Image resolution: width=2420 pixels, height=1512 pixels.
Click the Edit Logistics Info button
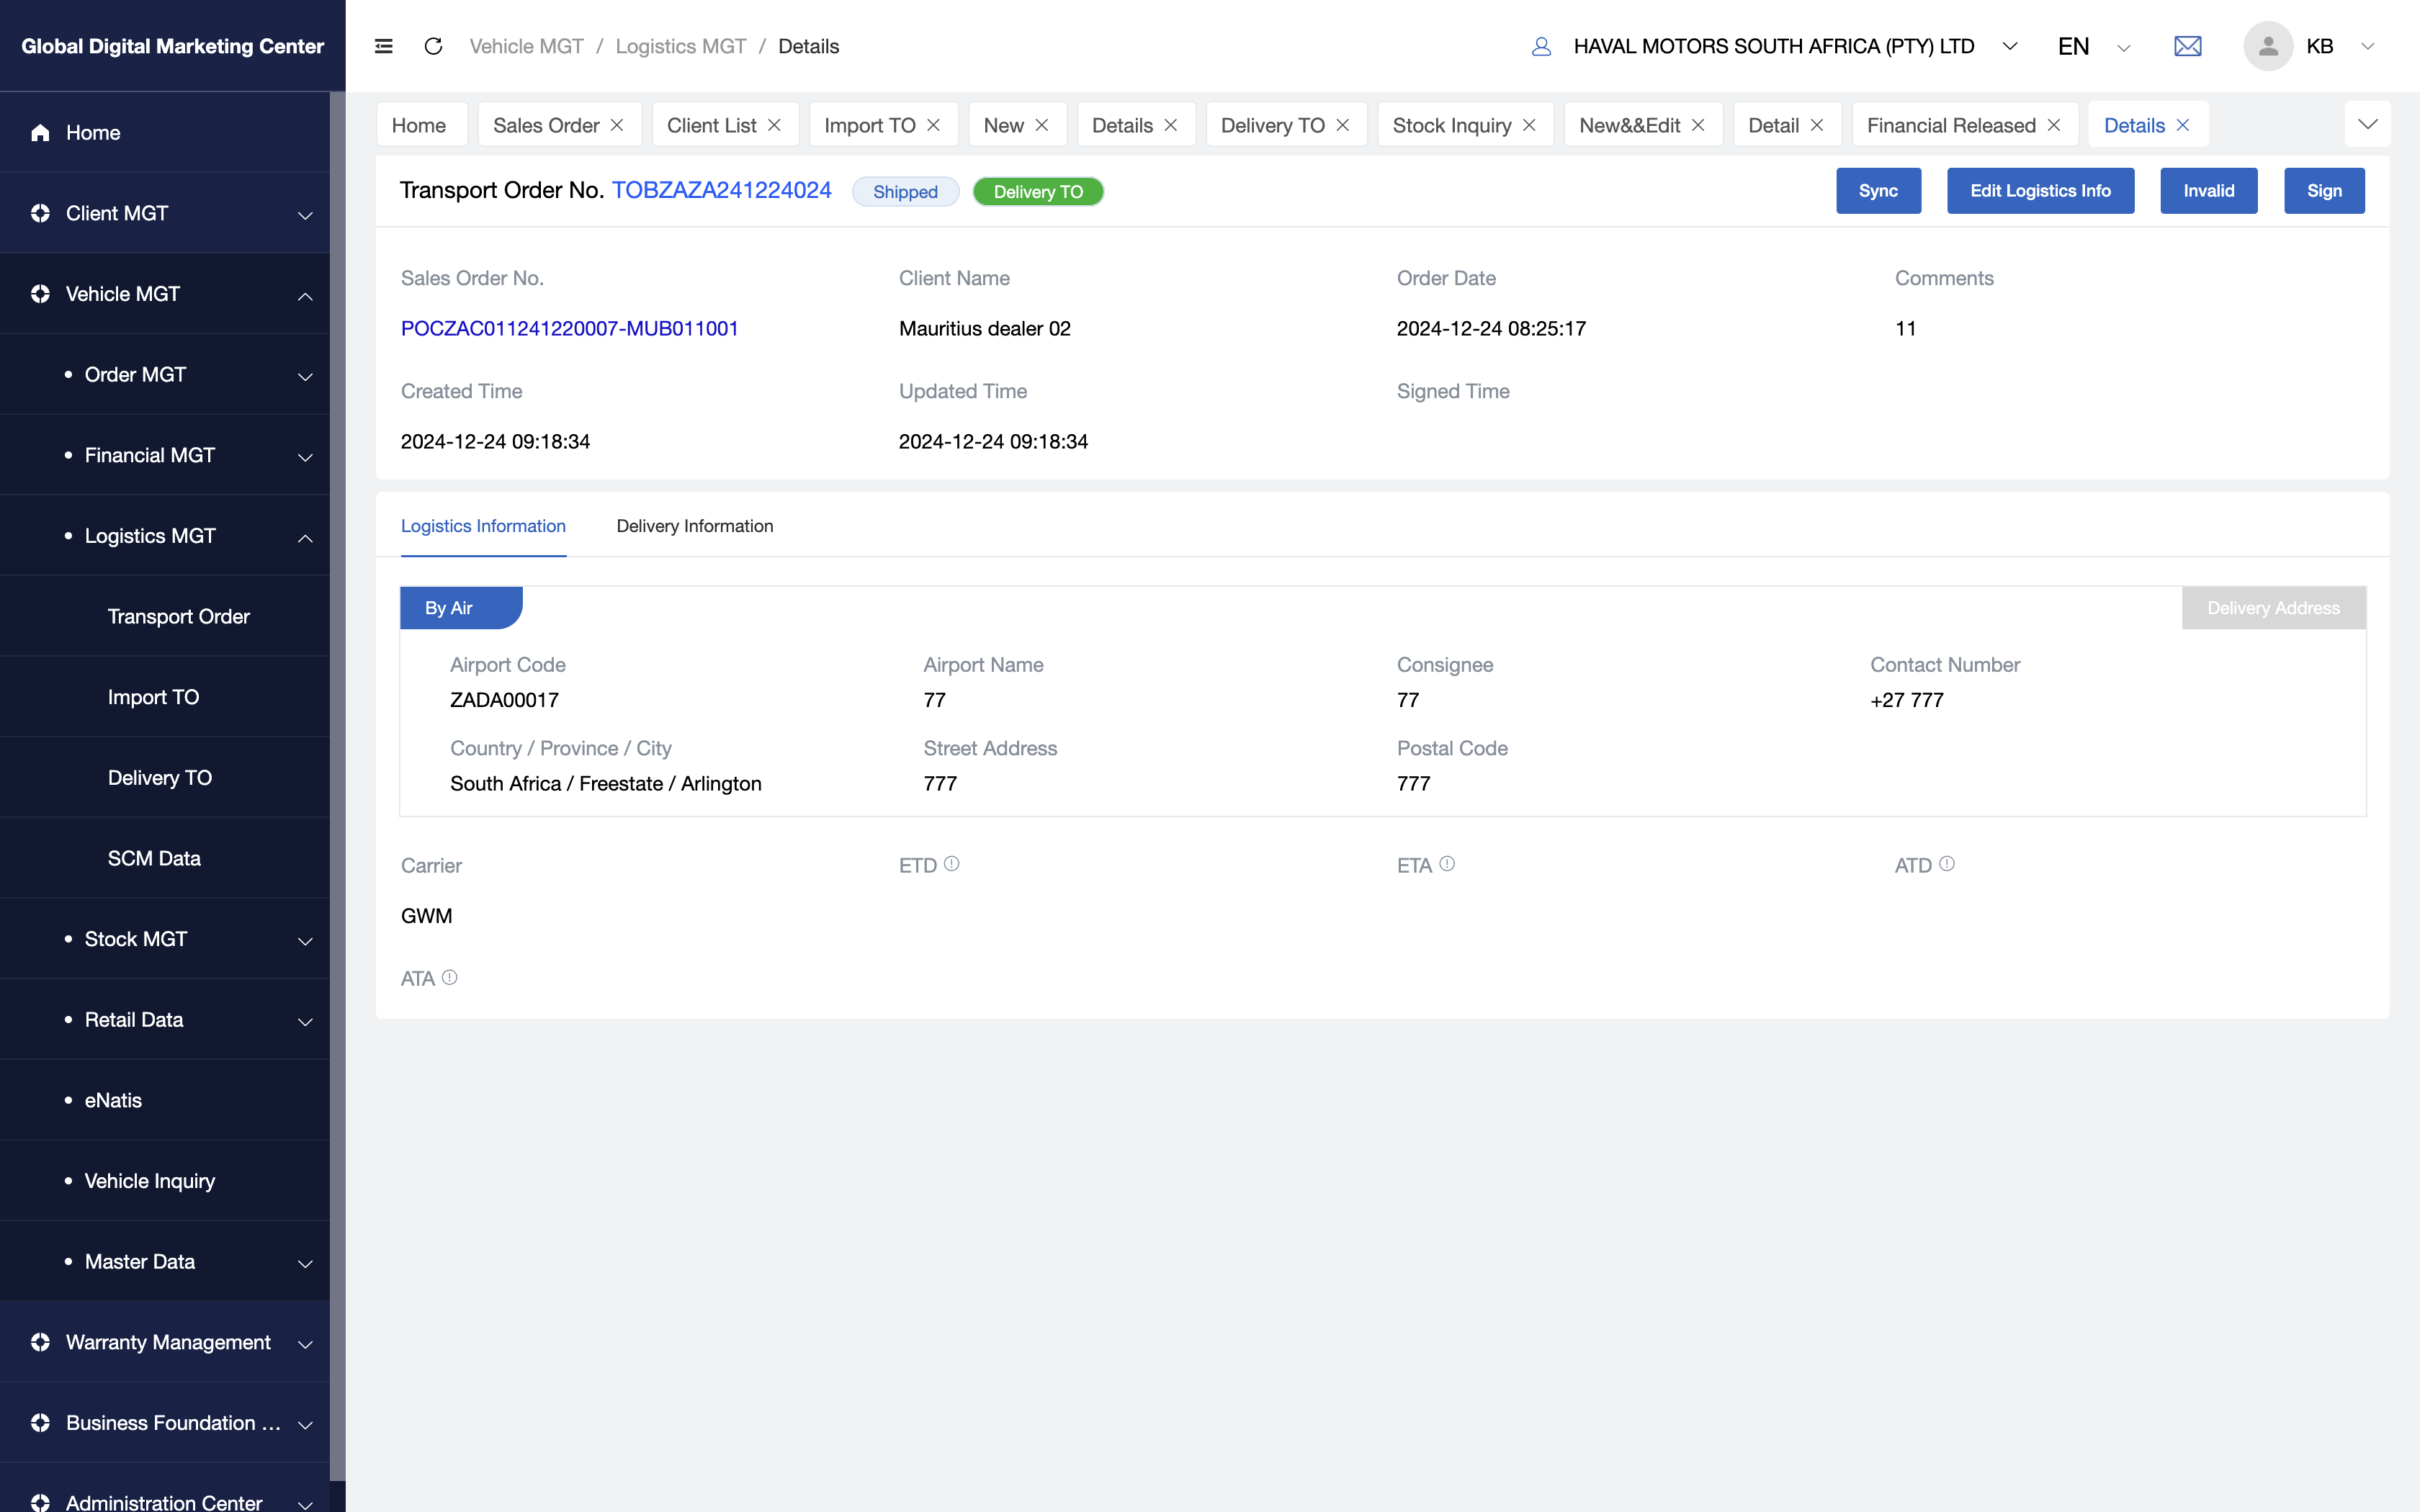click(x=2039, y=191)
